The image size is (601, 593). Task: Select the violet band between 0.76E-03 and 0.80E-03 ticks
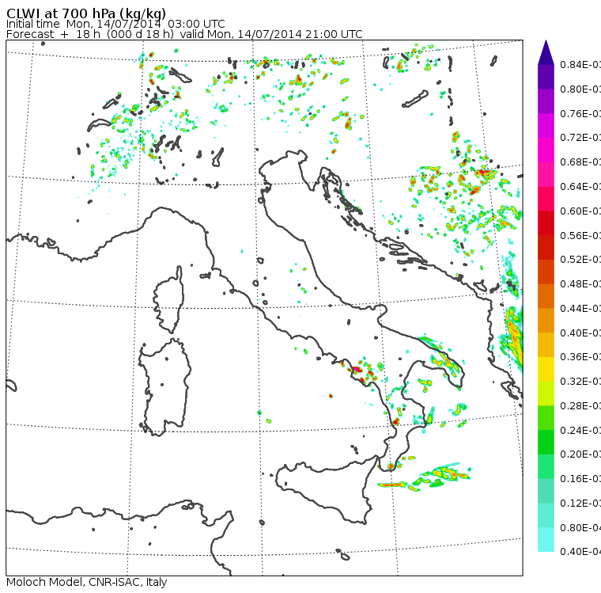point(546,101)
